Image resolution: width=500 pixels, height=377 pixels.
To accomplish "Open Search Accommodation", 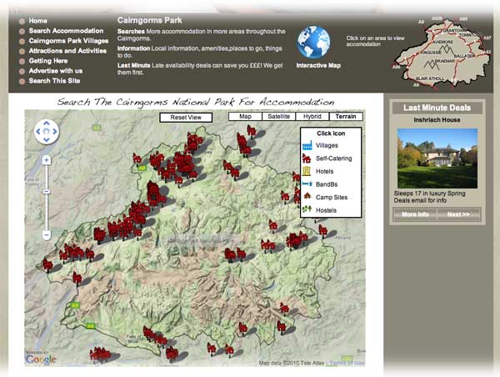I will pyautogui.click(x=66, y=31).
